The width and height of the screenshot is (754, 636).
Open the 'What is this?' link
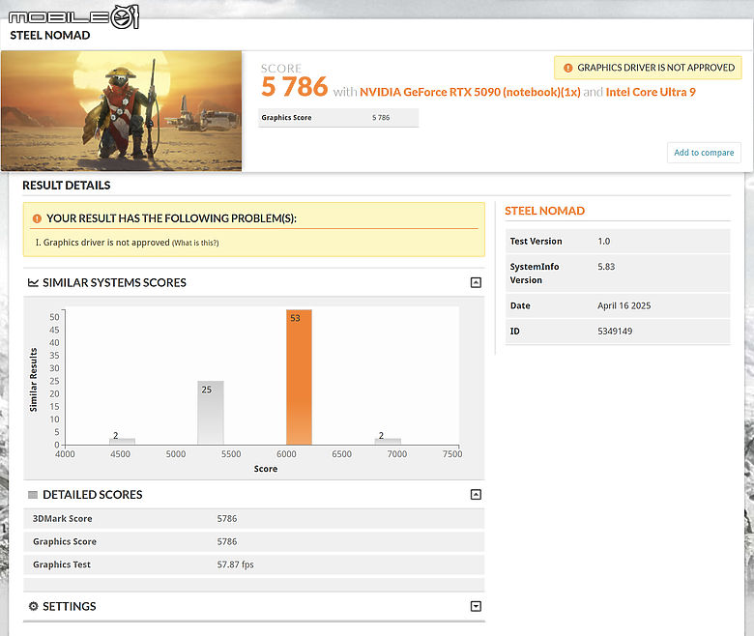pyautogui.click(x=195, y=243)
